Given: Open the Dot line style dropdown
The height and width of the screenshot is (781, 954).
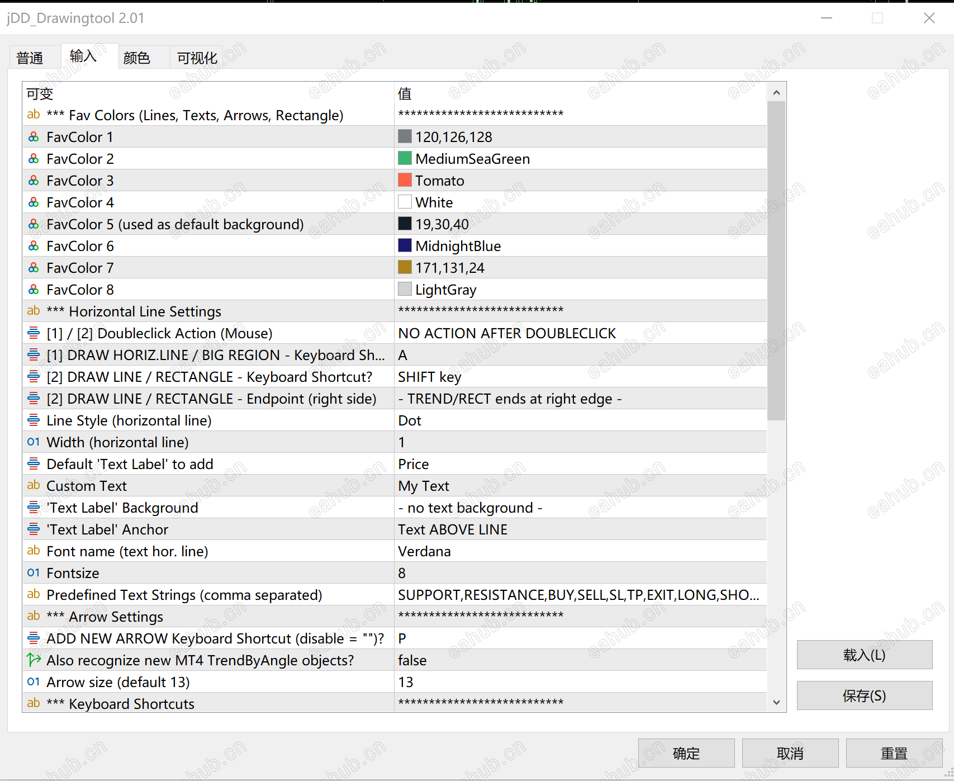Looking at the screenshot, I should (x=581, y=420).
